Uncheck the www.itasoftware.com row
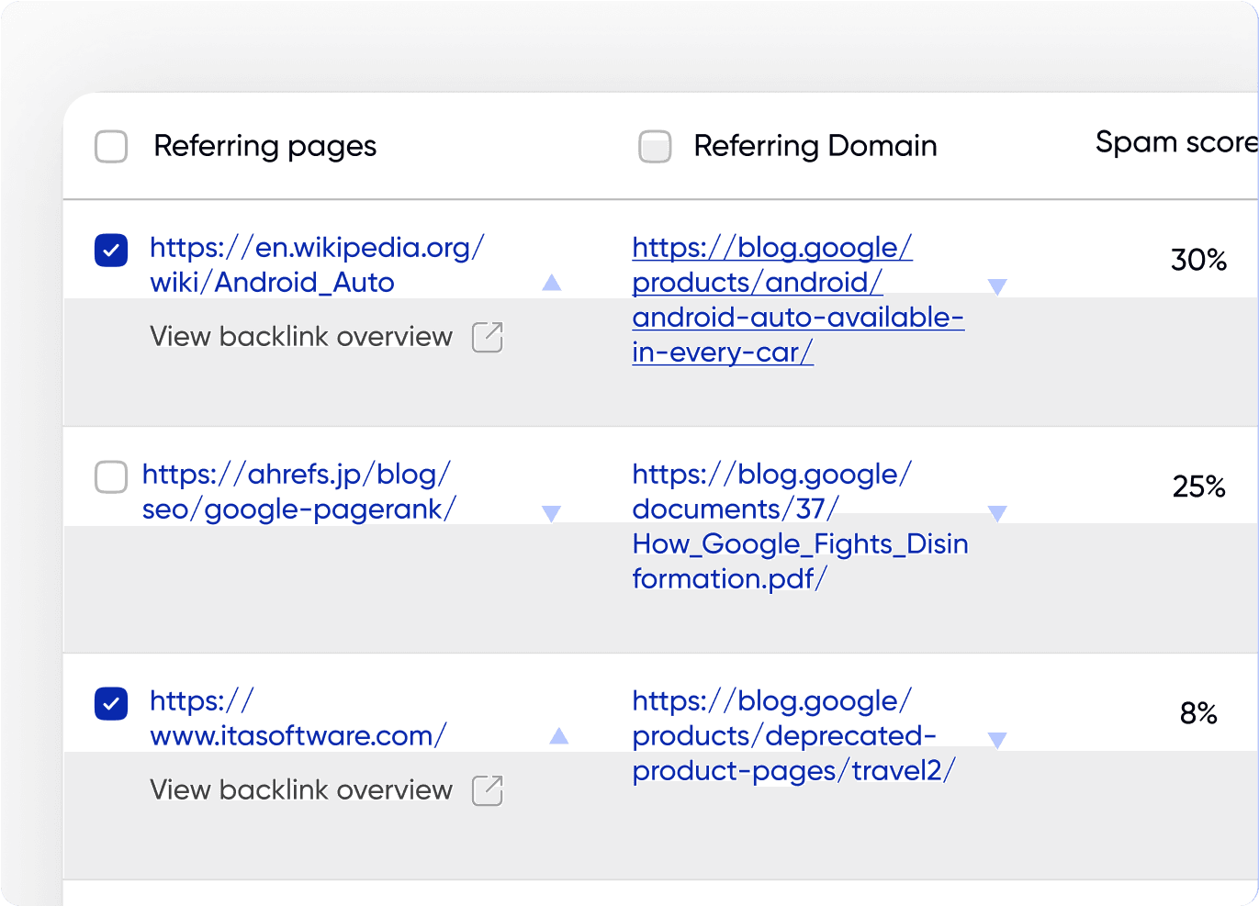The width and height of the screenshot is (1259, 906). [x=111, y=703]
